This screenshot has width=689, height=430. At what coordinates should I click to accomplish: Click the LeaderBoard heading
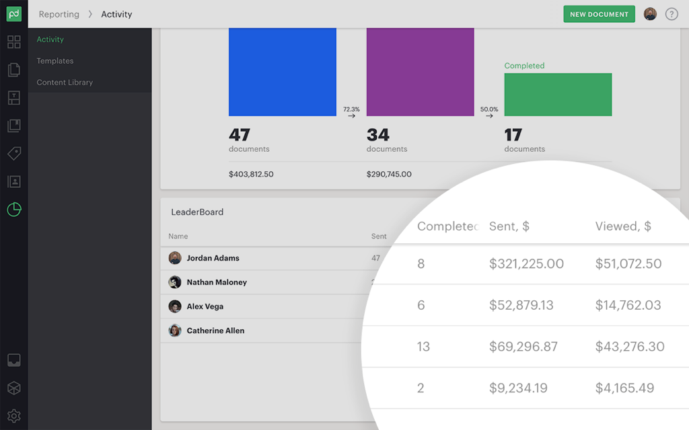(x=197, y=212)
